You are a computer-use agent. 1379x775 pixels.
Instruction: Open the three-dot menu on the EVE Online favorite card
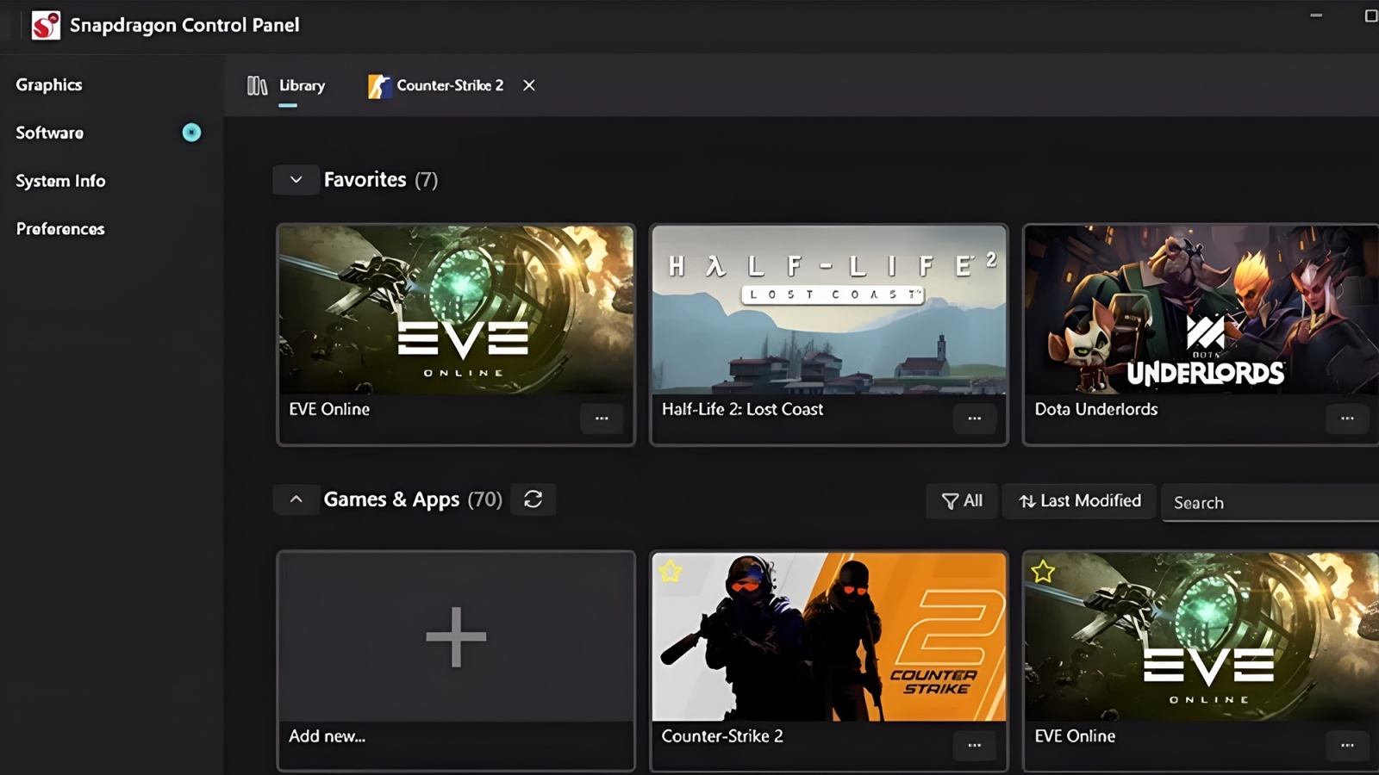602,418
